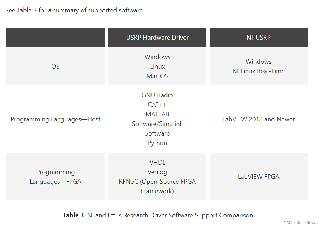The width and height of the screenshot is (323, 228).
Task: Select the Windows entry under USRP Hardware Driver
Action: (157, 57)
